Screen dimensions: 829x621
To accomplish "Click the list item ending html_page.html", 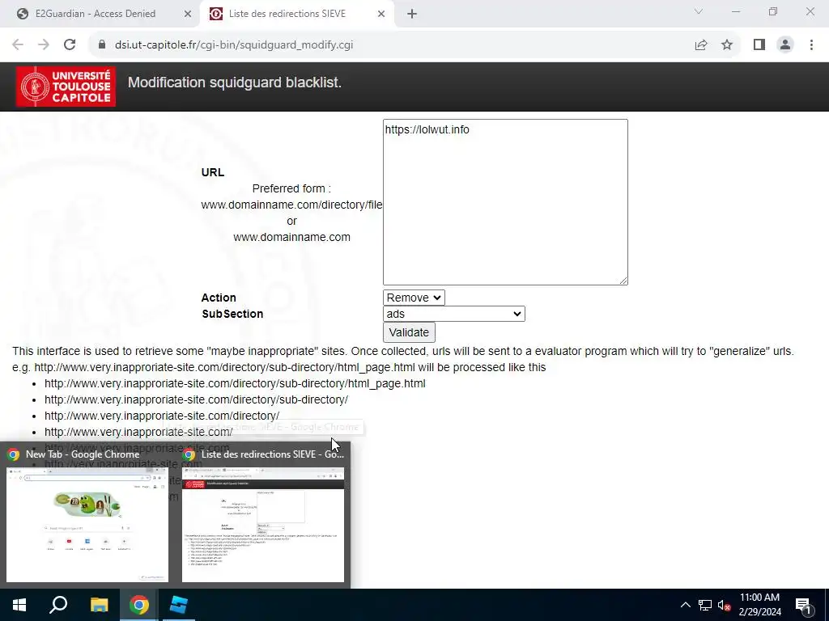I will tap(235, 383).
